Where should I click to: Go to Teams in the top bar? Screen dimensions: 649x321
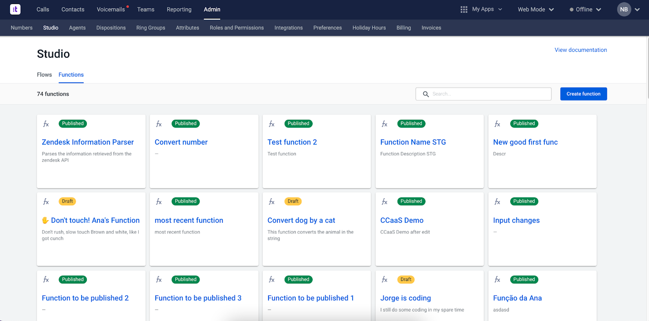tap(146, 9)
